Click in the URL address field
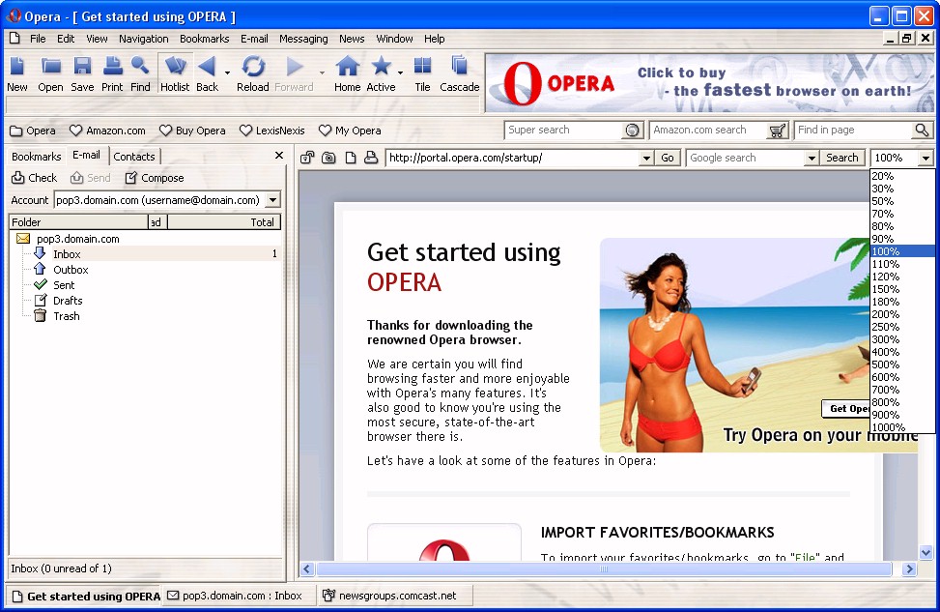The image size is (940, 612). [x=513, y=158]
